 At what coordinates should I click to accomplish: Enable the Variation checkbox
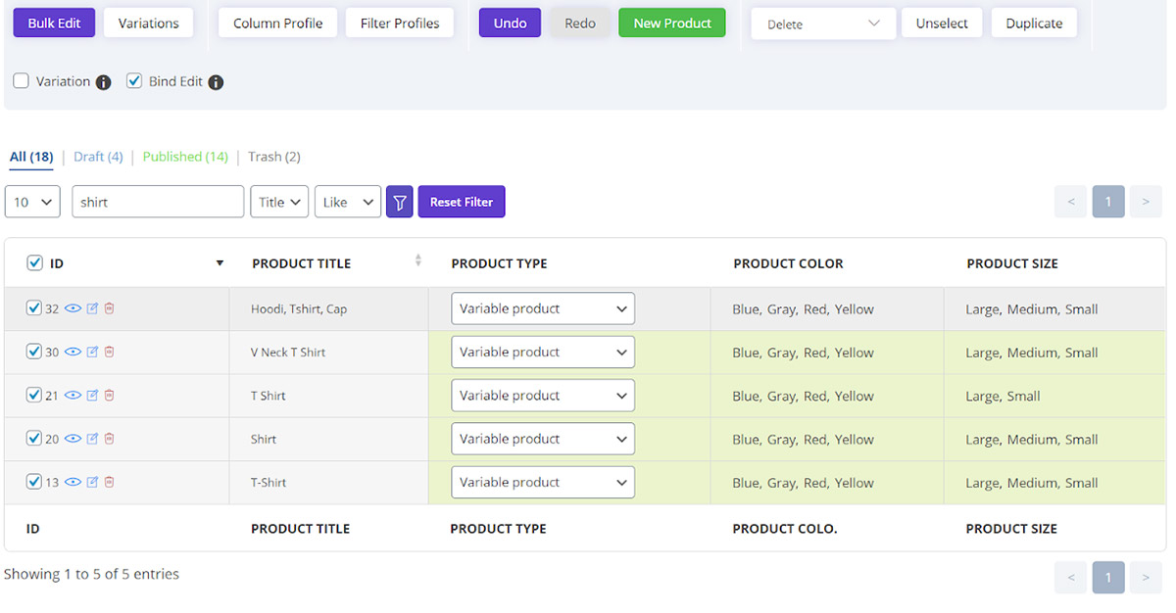pos(21,81)
